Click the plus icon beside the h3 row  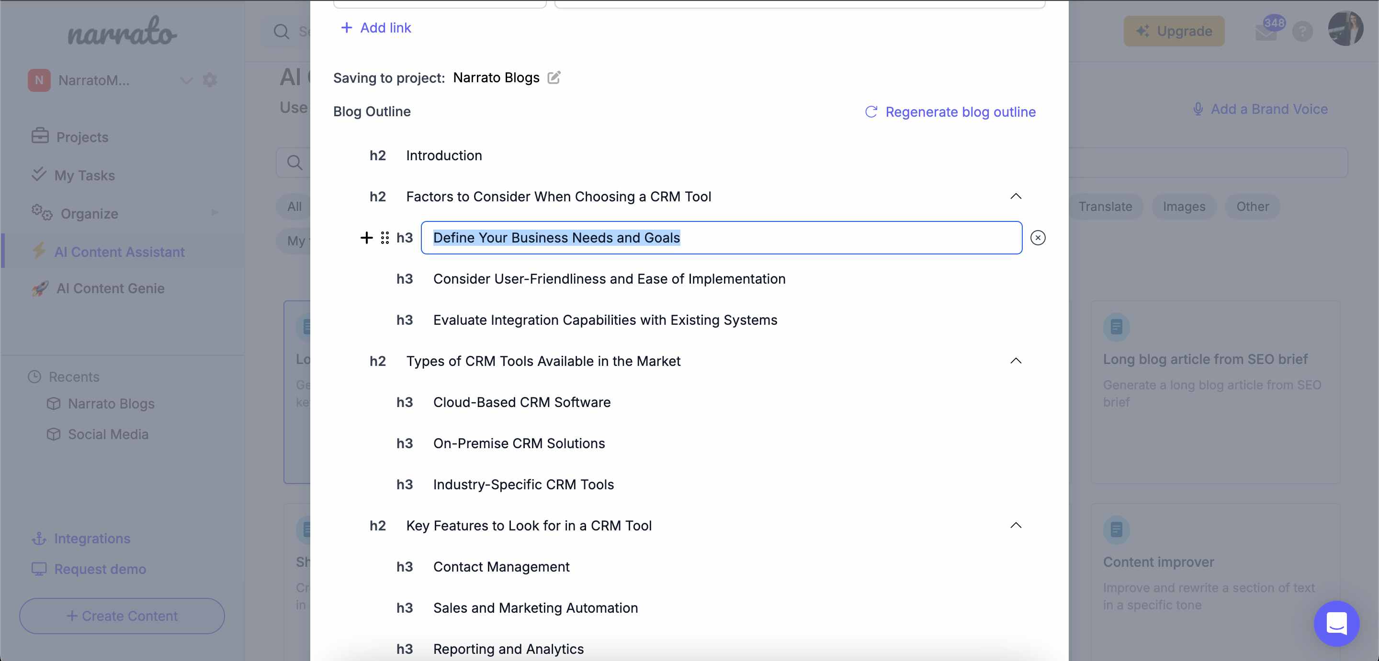pos(366,237)
